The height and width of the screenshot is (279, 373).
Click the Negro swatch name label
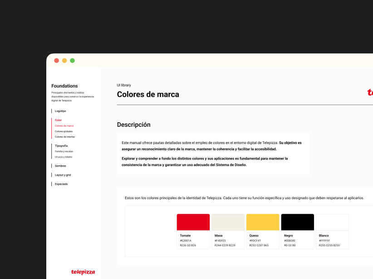tap(289, 236)
